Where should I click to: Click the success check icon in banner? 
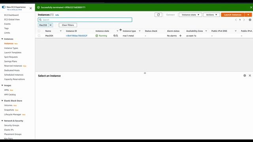(x=38, y=7)
